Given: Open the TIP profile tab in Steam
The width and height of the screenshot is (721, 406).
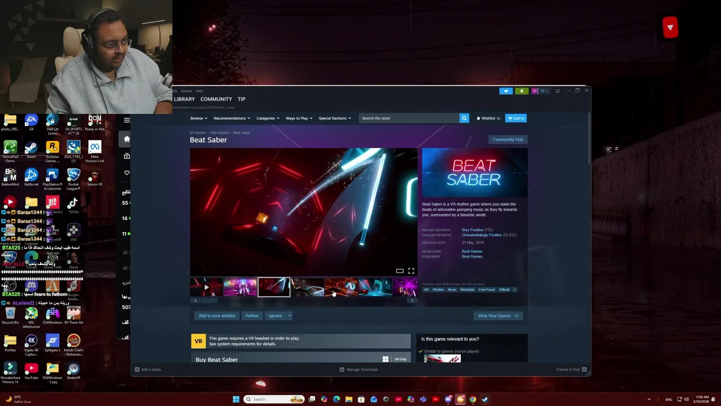Looking at the screenshot, I should [x=241, y=99].
